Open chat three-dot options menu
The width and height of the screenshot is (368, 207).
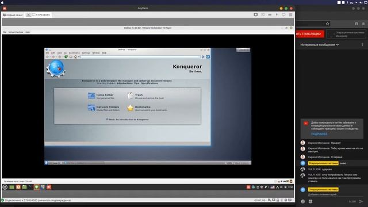362,45
